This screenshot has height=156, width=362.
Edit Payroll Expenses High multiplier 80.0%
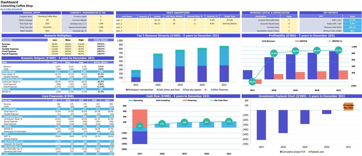pos(81,54)
